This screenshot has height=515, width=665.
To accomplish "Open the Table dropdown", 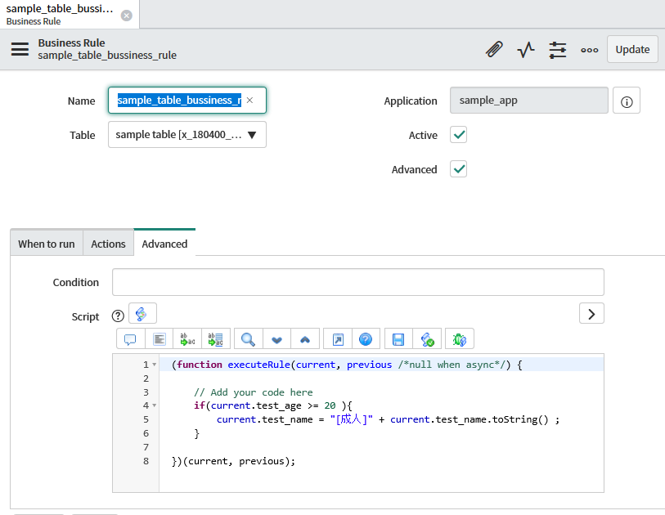I will pos(187,135).
